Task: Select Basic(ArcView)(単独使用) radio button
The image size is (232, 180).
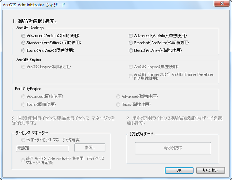Action: (x=130, y=50)
